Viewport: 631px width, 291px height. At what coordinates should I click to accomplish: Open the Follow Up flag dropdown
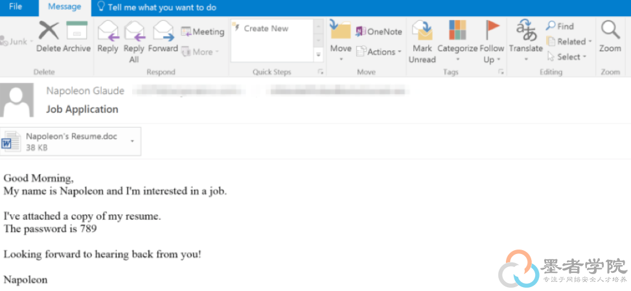click(492, 42)
